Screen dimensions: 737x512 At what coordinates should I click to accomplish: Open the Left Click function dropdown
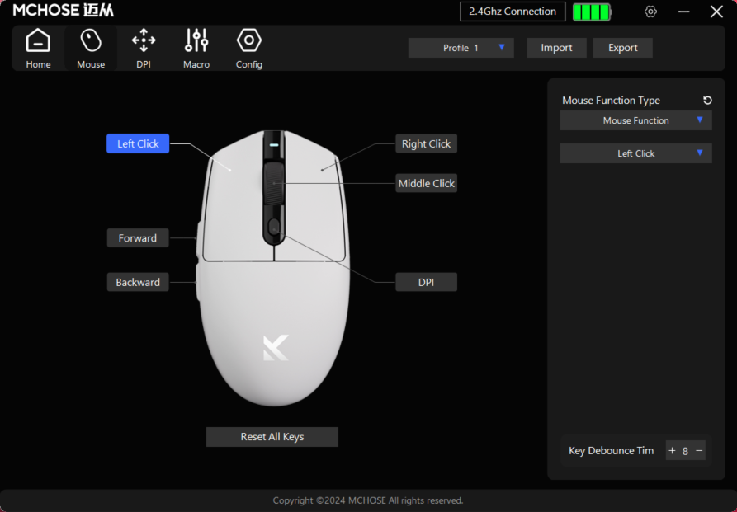[636, 153]
